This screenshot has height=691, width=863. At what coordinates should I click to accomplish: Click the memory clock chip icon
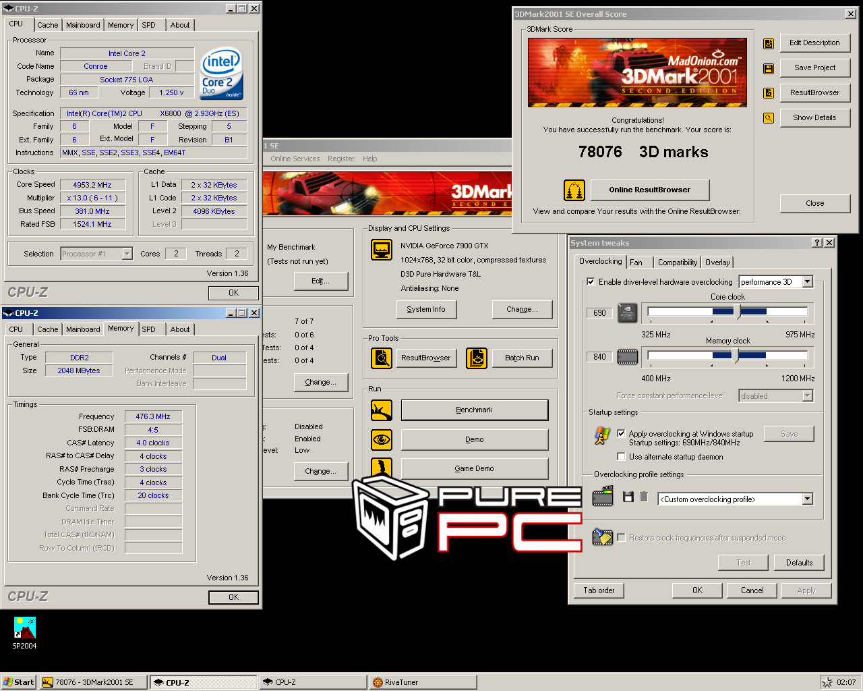[x=628, y=356]
